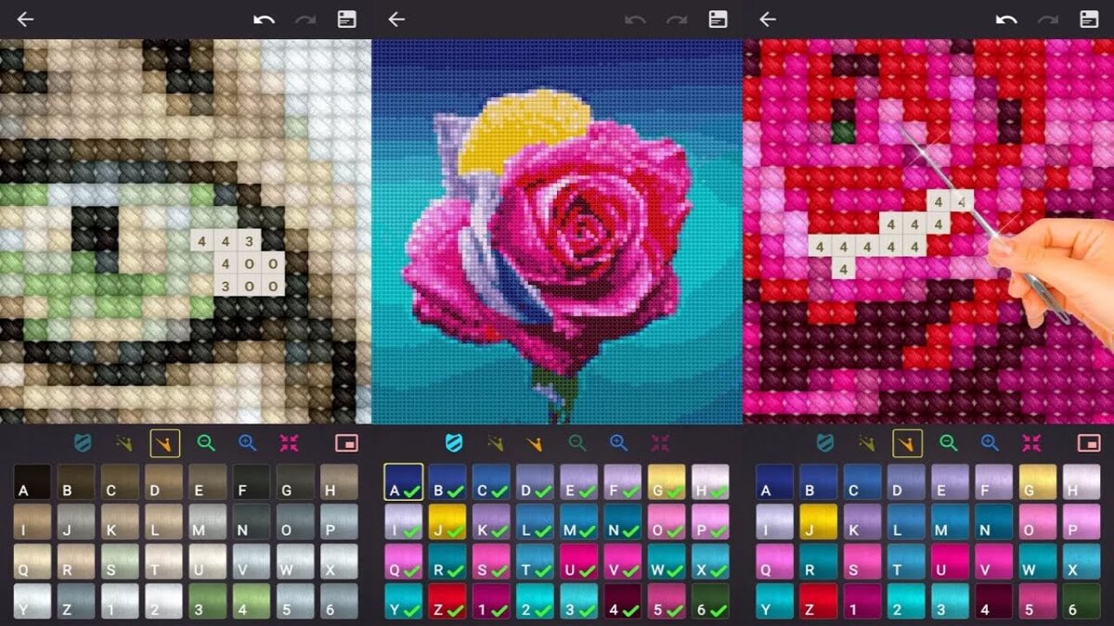Select completed dark green thread 6 in rose panel

click(710, 601)
